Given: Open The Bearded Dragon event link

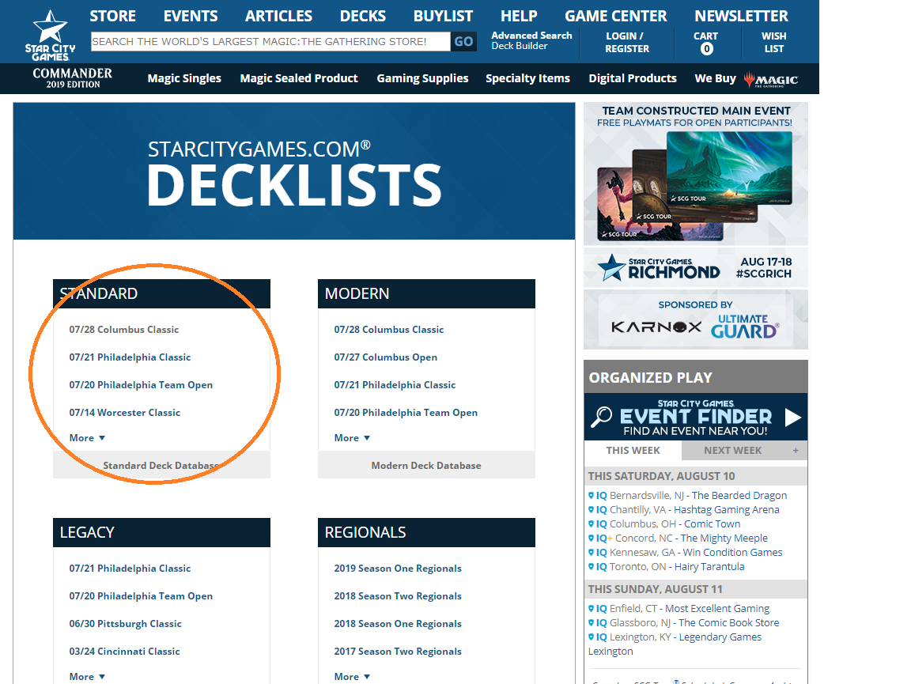Looking at the screenshot, I should [739, 495].
